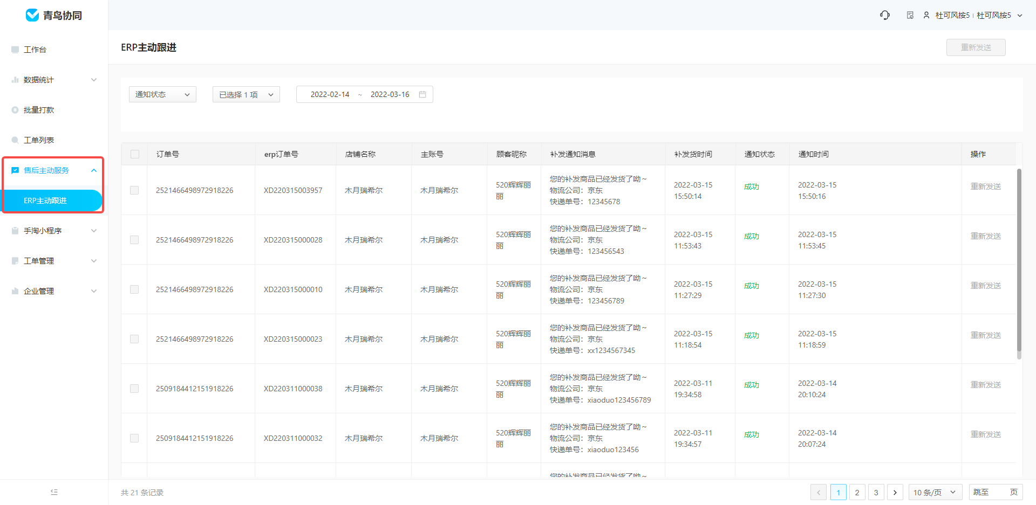This screenshot has height=505, width=1036.
Task: Click the 批量打款 icon
Action: click(15, 110)
